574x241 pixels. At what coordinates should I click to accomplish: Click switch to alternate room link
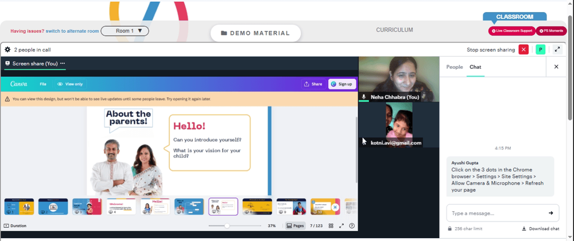pos(72,31)
